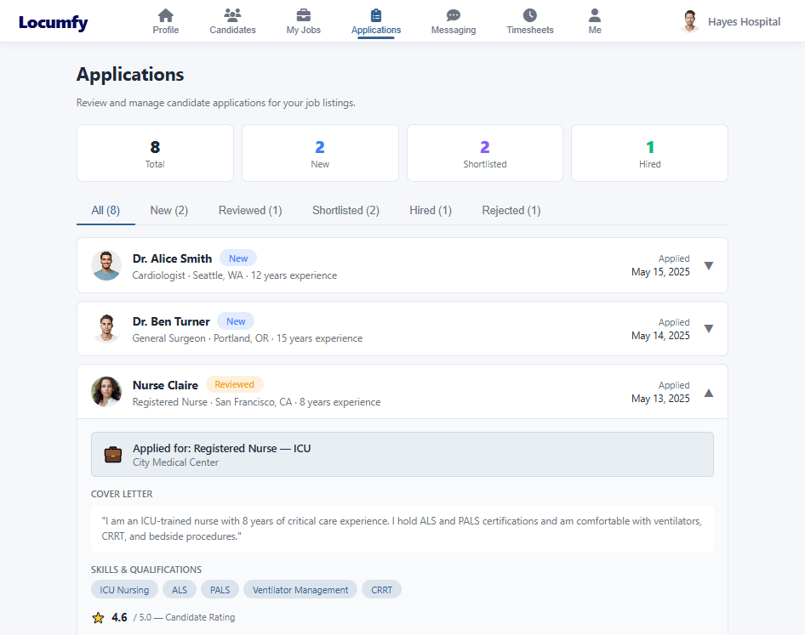
Task: Click the Shortlisted stat card
Action: coord(485,153)
